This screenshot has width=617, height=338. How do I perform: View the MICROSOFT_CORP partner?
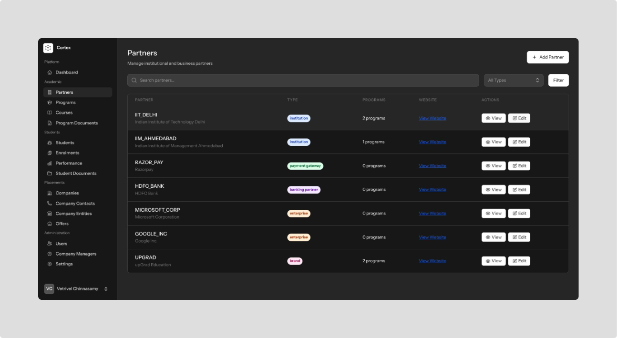click(494, 214)
